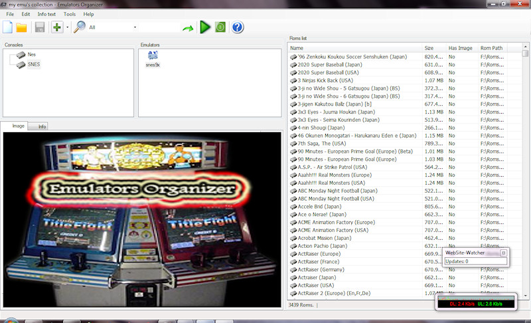Open the Tools menu
The image size is (531, 323).
click(70, 14)
